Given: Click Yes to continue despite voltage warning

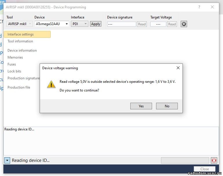Looking at the screenshot, I should click(x=141, y=106).
